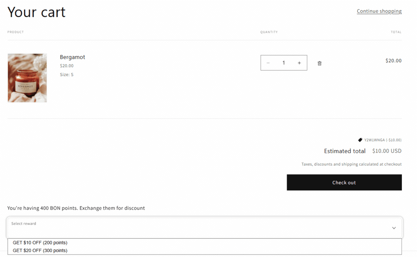This screenshot has height=257, width=417.
Task: Expand the Select reward dropdown
Action: tap(205, 227)
